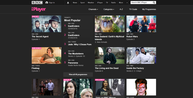Open The Living and the Dead thumbnail
Image resolution: width=193 pixels, height=98 pixels.
[110, 55]
